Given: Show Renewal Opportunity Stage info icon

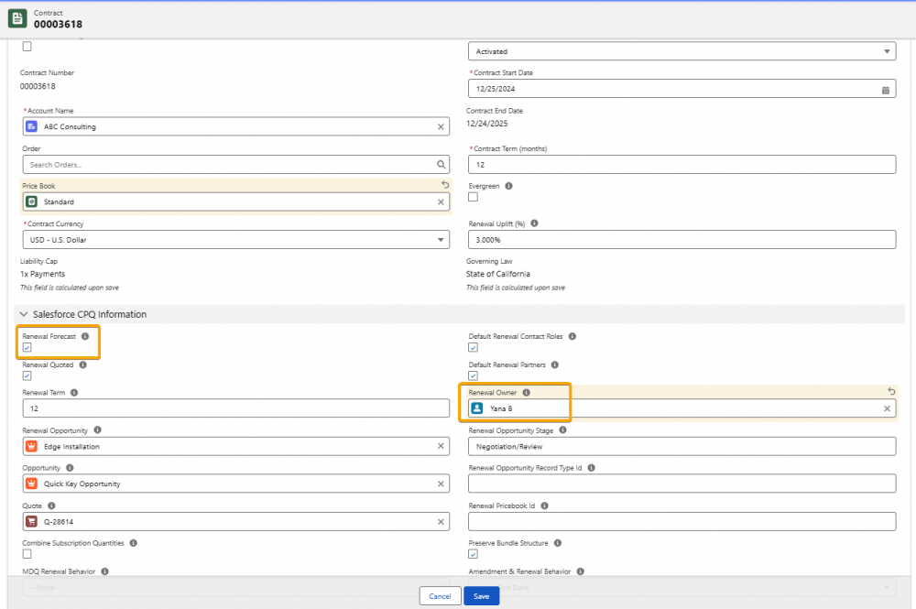Looking at the screenshot, I should tap(562, 430).
